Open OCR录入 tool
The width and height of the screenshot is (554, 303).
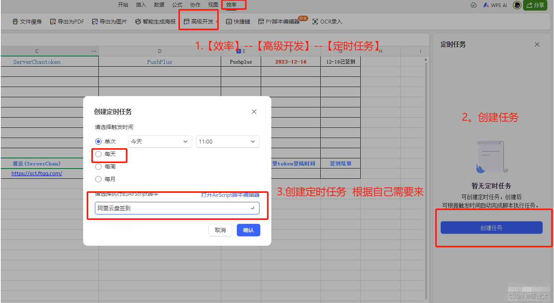[327, 22]
